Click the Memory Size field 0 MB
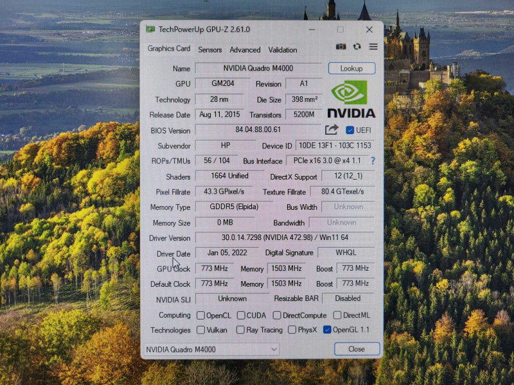Screen dimensions: 514x385 pos(224,223)
